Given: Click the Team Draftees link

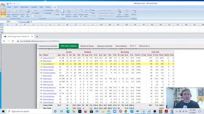Looking at the screenshot, I should 121,46.
